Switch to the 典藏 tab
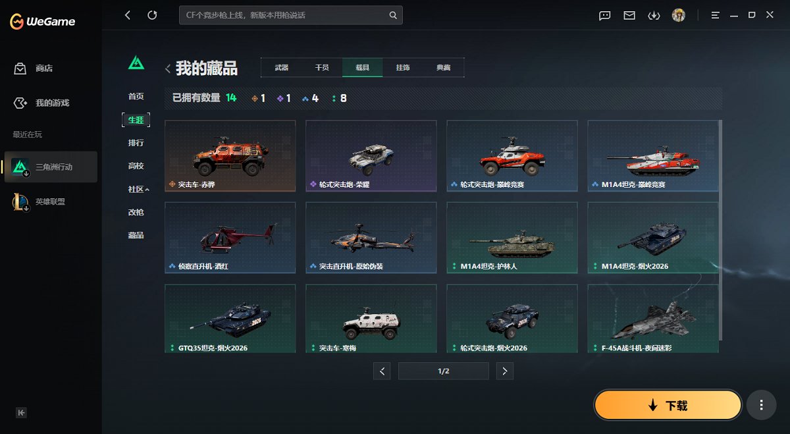 pyautogui.click(x=443, y=67)
